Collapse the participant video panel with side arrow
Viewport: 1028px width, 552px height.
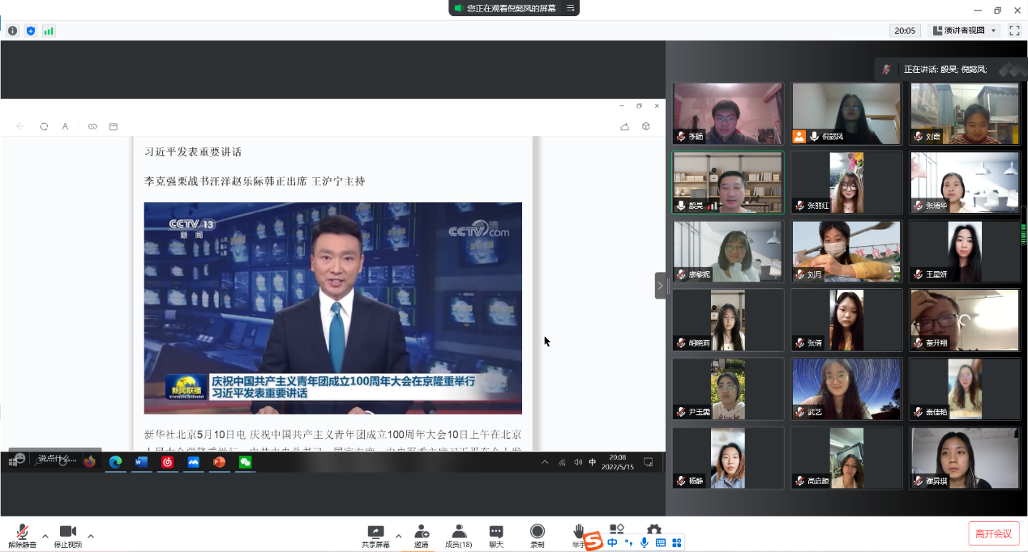660,286
